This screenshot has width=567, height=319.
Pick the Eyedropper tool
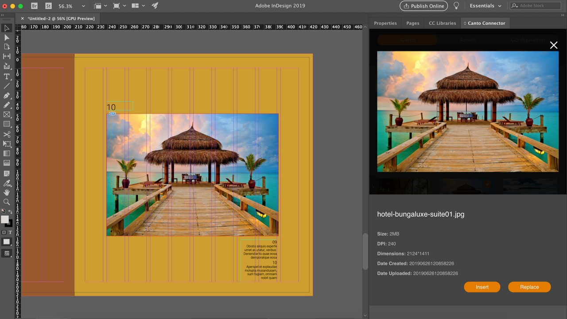[6, 183]
